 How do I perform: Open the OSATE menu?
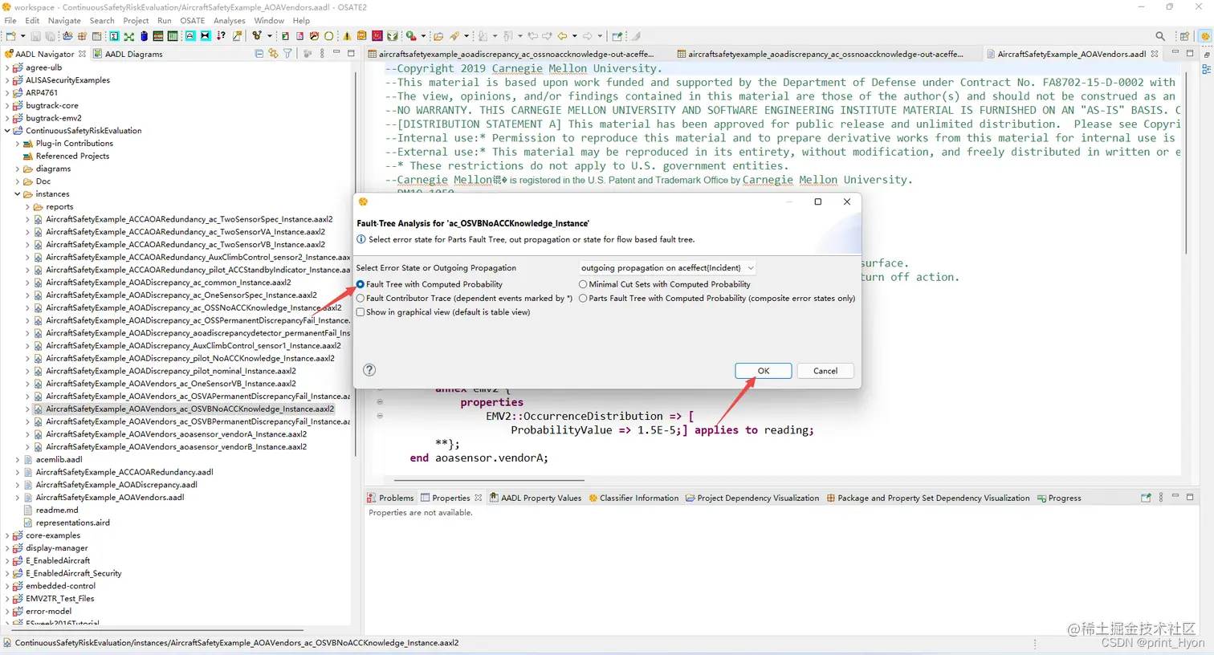tap(192, 21)
